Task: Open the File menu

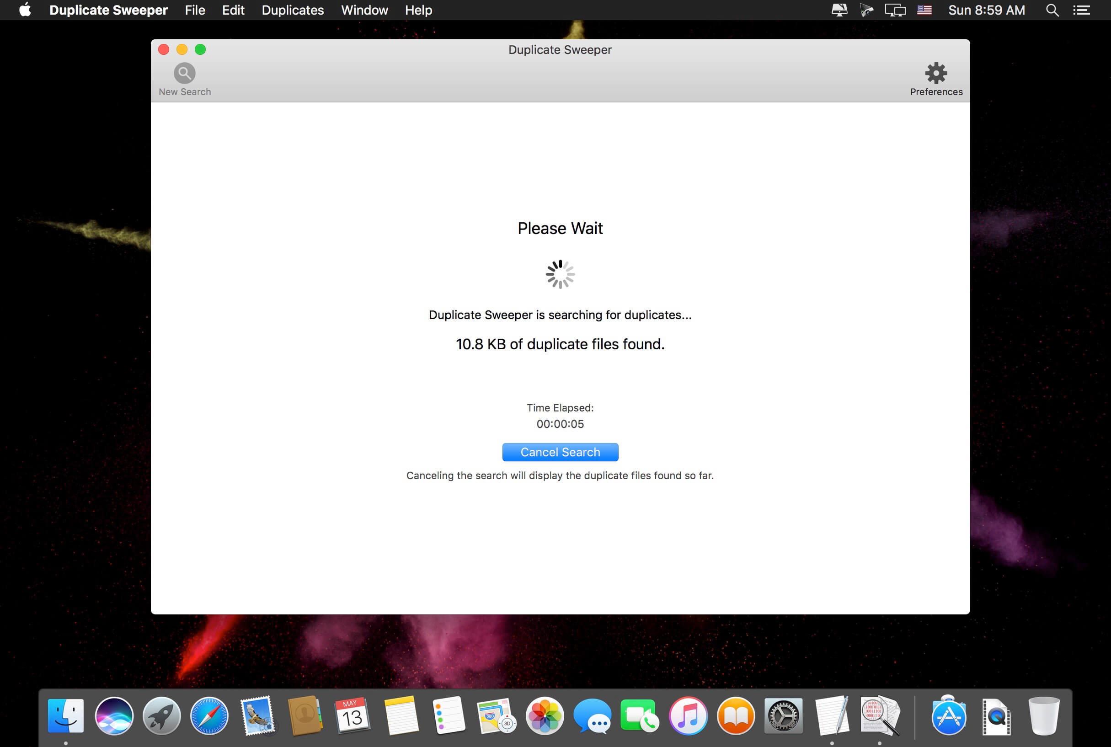Action: click(195, 10)
